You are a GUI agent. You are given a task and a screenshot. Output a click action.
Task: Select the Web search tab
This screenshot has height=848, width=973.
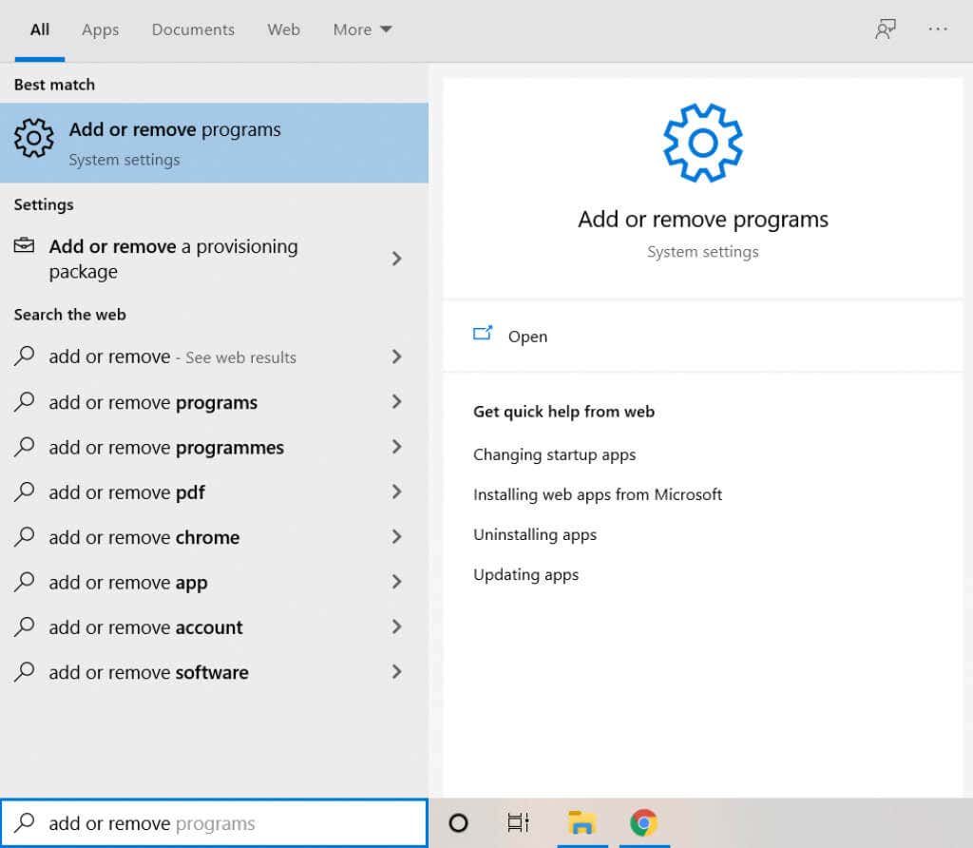[x=283, y=29]
